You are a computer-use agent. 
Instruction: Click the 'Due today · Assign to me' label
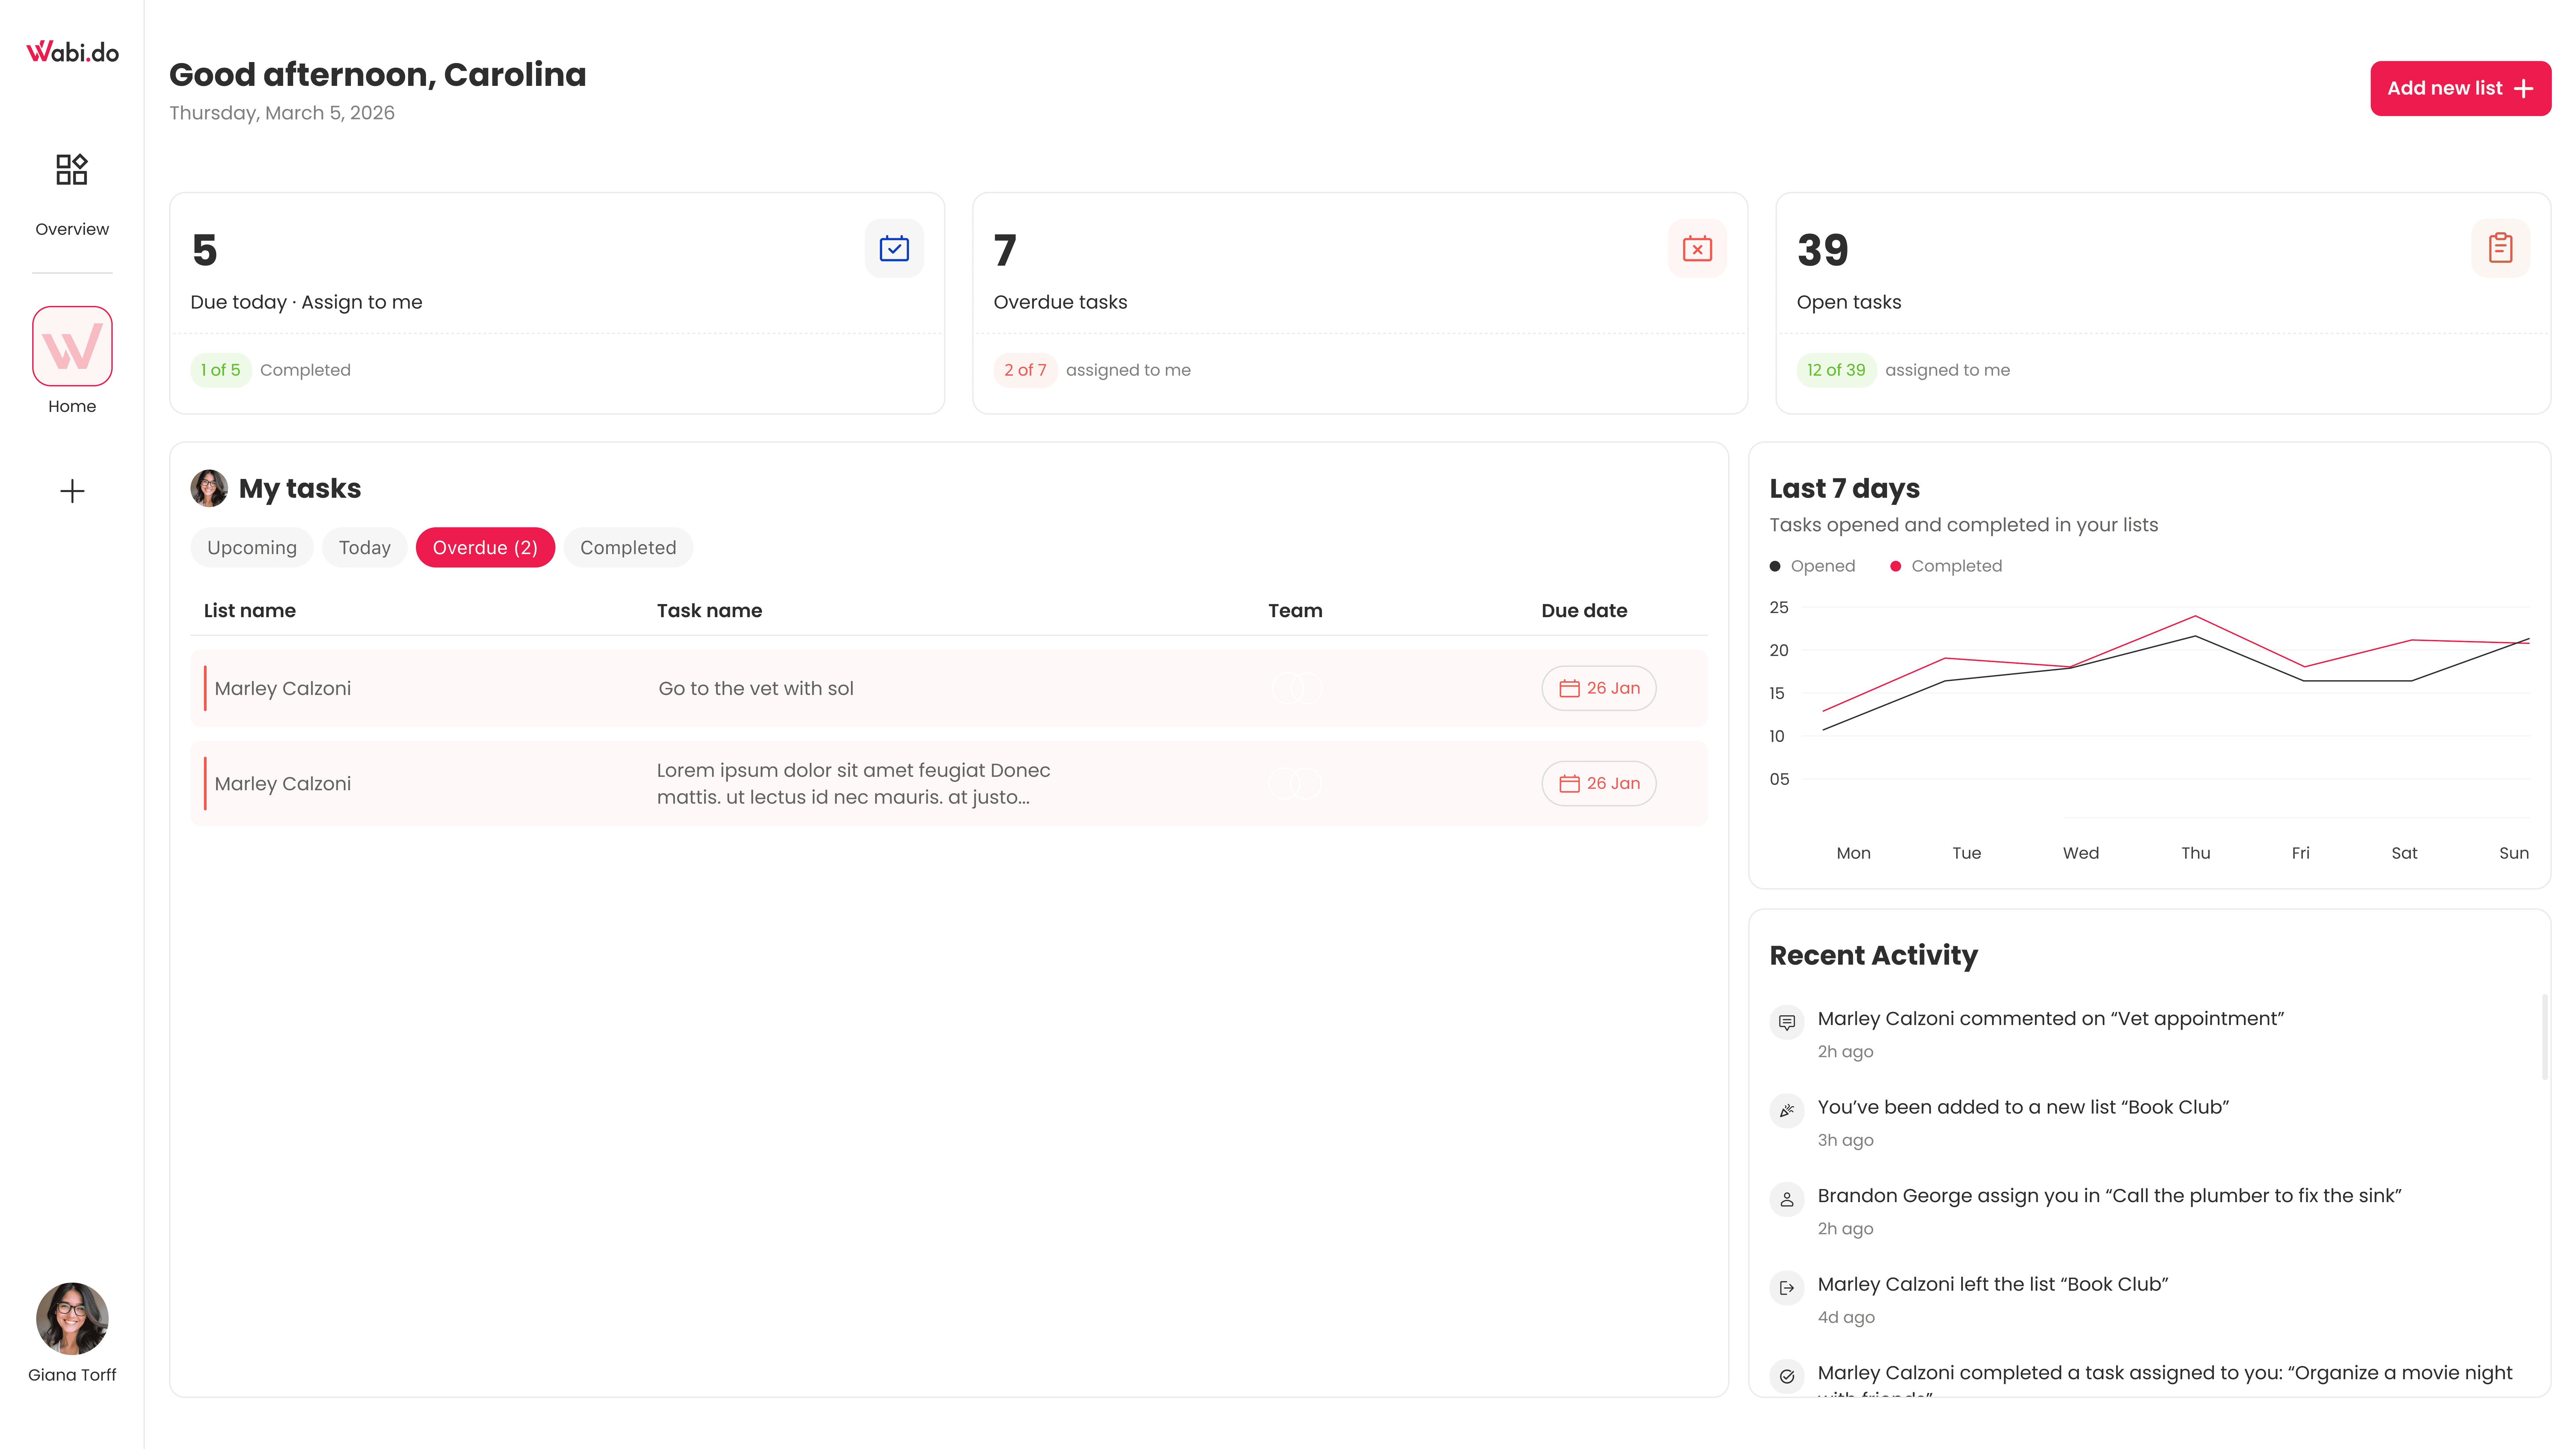pyautogui.click(x=306, y=302)
